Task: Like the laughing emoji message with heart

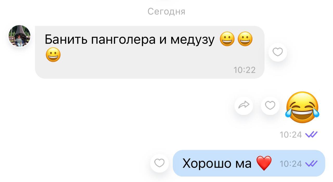Action: click(x=270, y=106)
